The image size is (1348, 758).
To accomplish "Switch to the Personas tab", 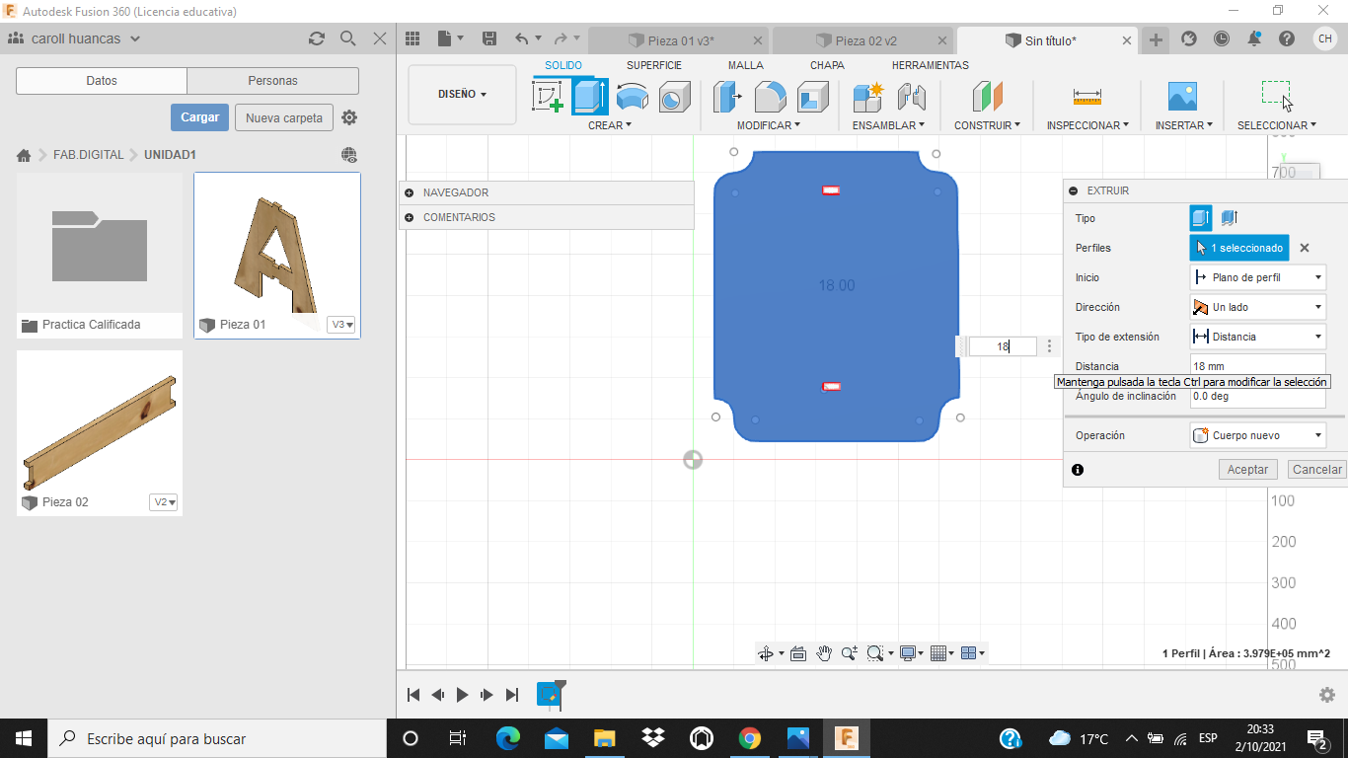I will tap(272, 81).
